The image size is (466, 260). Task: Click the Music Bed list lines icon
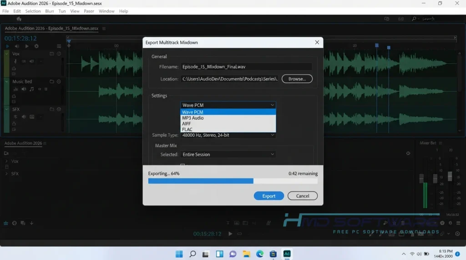click(46, 89)
